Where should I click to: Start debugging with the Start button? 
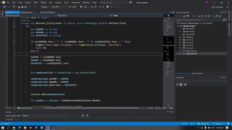click(x=74, y=7)
